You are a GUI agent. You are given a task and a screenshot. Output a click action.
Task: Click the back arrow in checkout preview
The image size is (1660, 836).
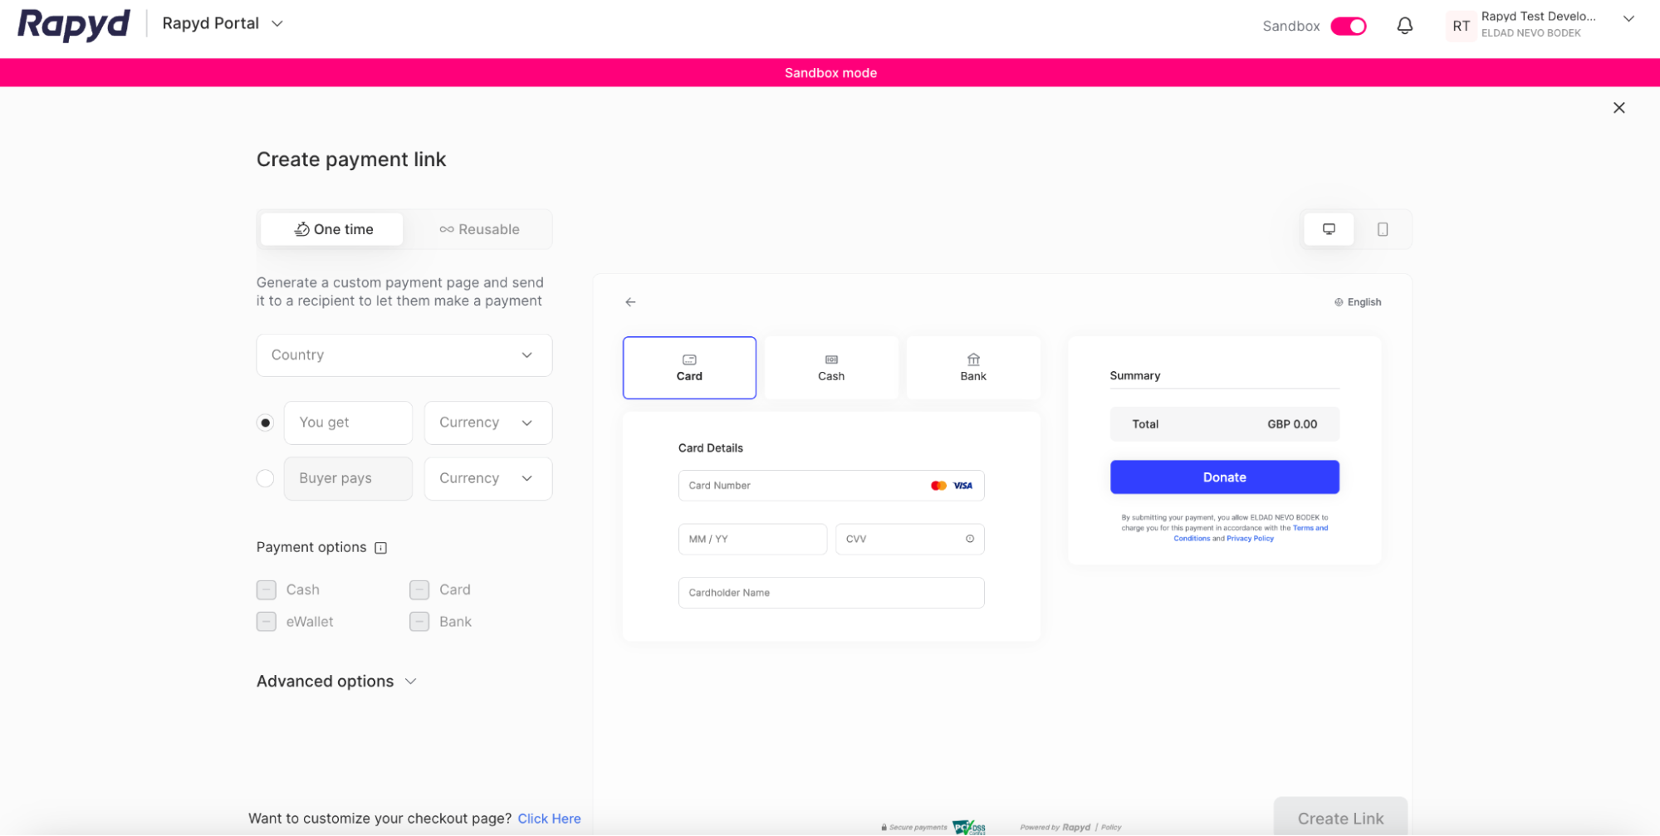(x=630, y=301)
